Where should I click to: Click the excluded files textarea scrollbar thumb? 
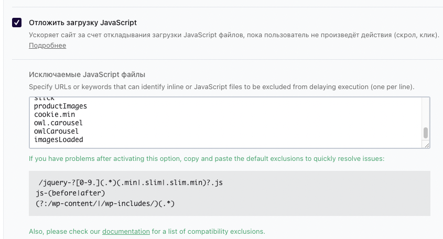coord(426,132)
